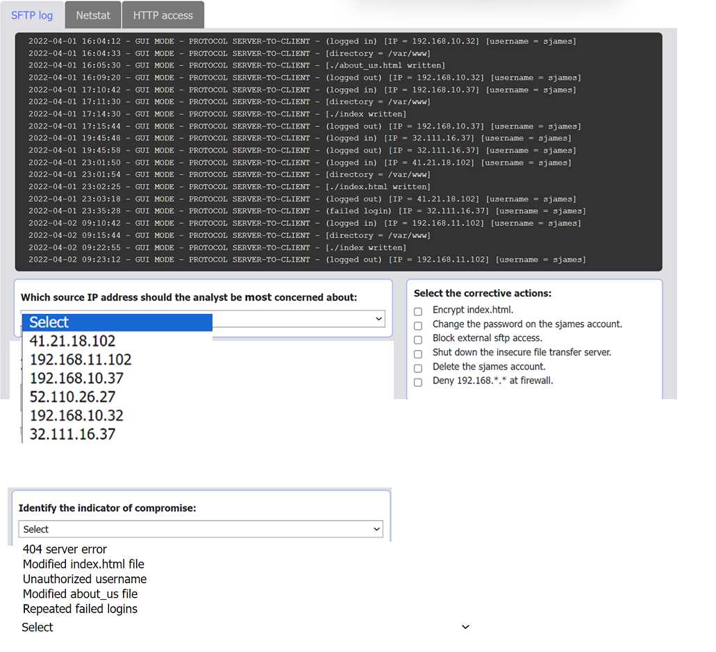Select the Repeated failed logins option
Screen dimensions: 716x652
point(80,609)
